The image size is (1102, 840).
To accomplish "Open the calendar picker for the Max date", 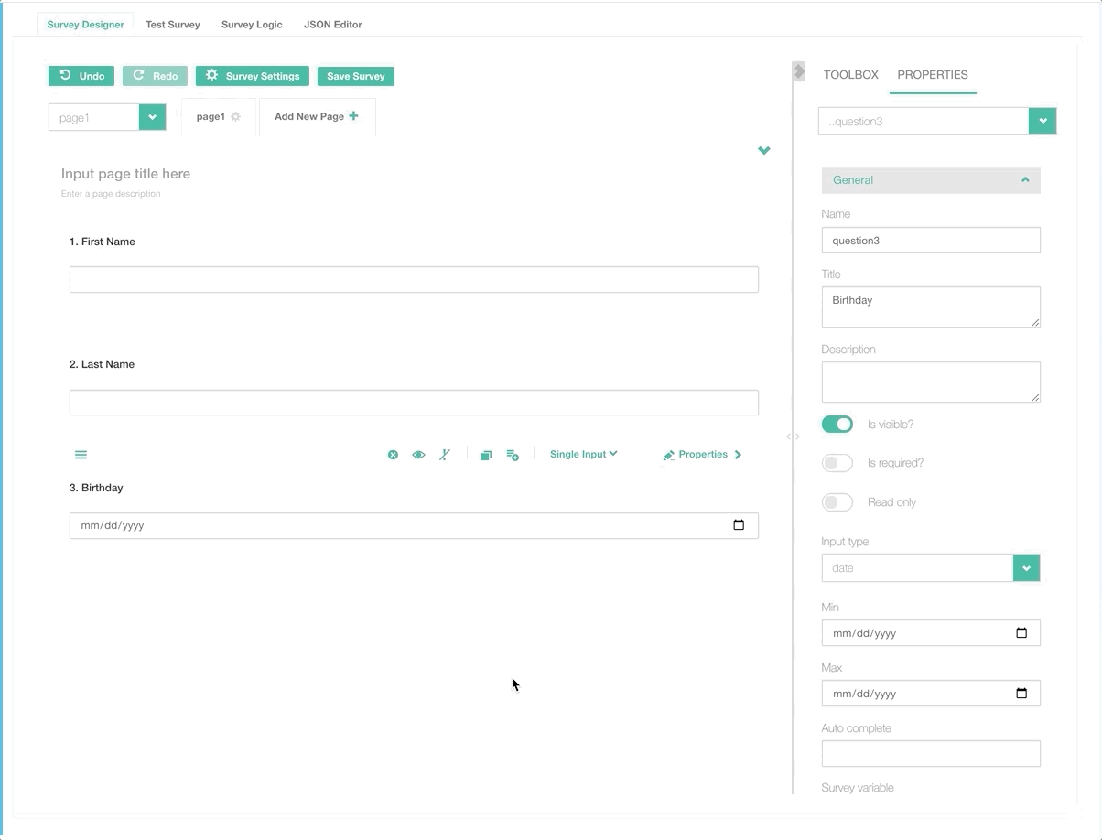I will coord(1021,694).
